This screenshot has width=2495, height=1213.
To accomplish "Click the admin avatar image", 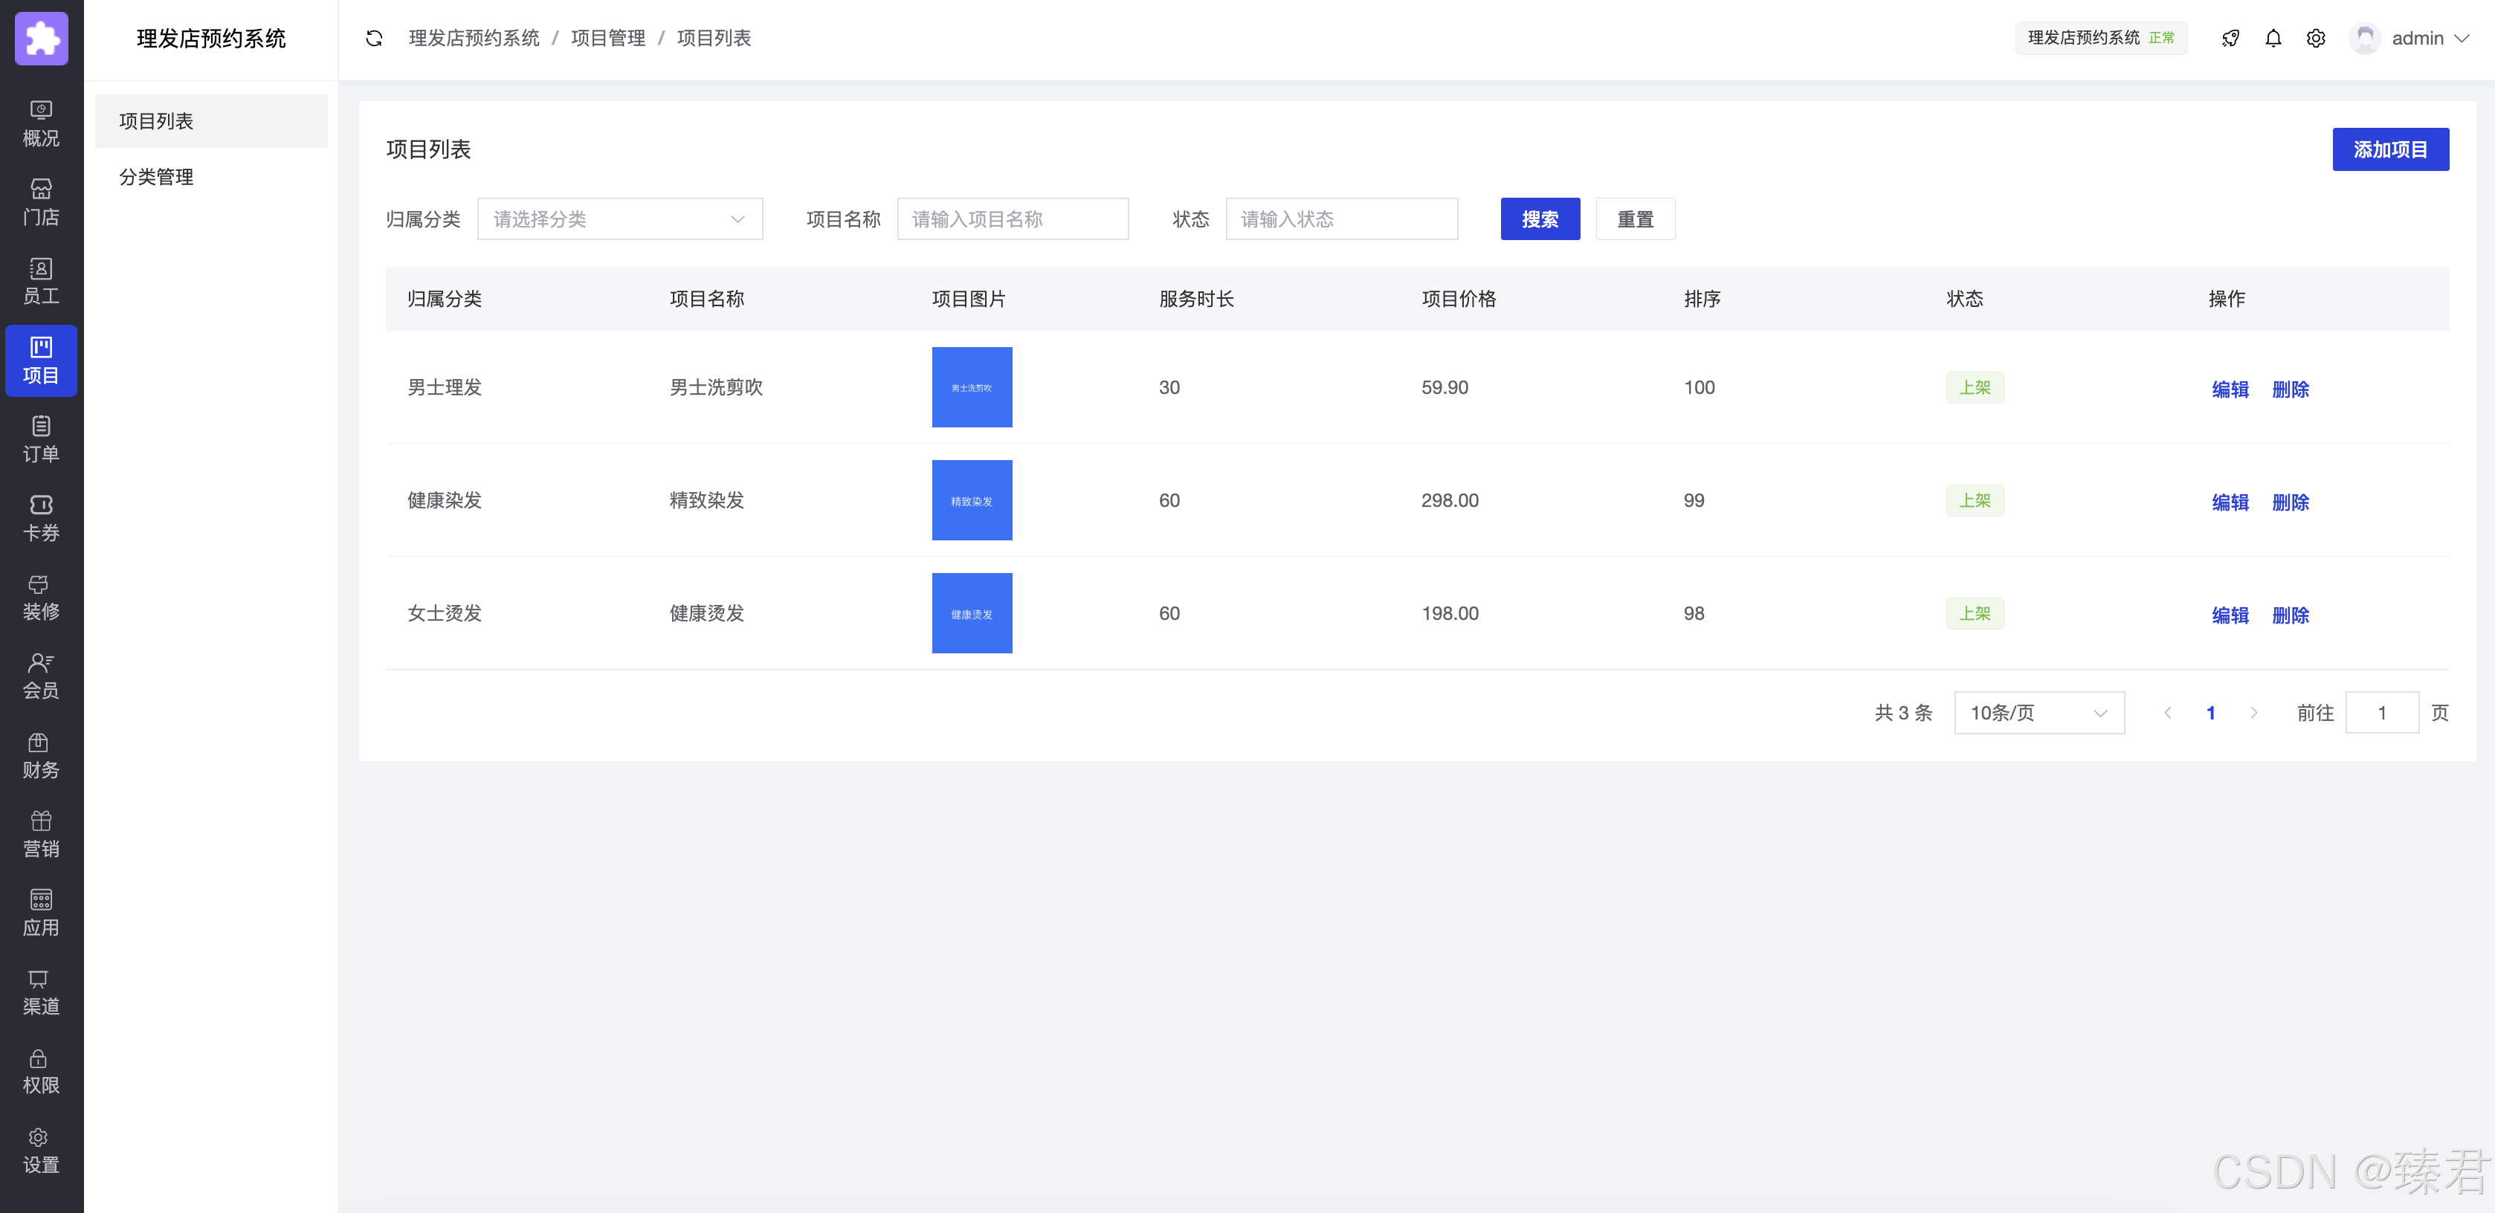I will (x=2365, y=39).
